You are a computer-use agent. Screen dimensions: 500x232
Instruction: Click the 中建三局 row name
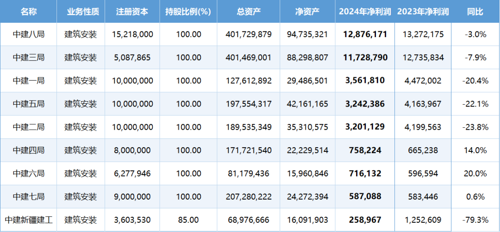(28, 57)
